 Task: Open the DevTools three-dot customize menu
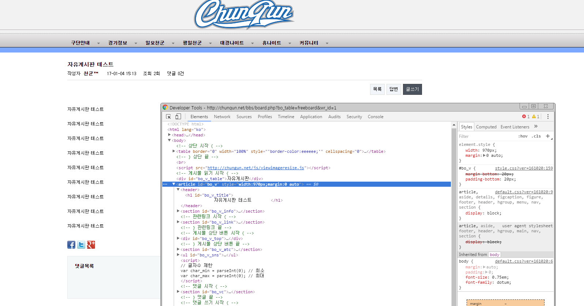548,117
